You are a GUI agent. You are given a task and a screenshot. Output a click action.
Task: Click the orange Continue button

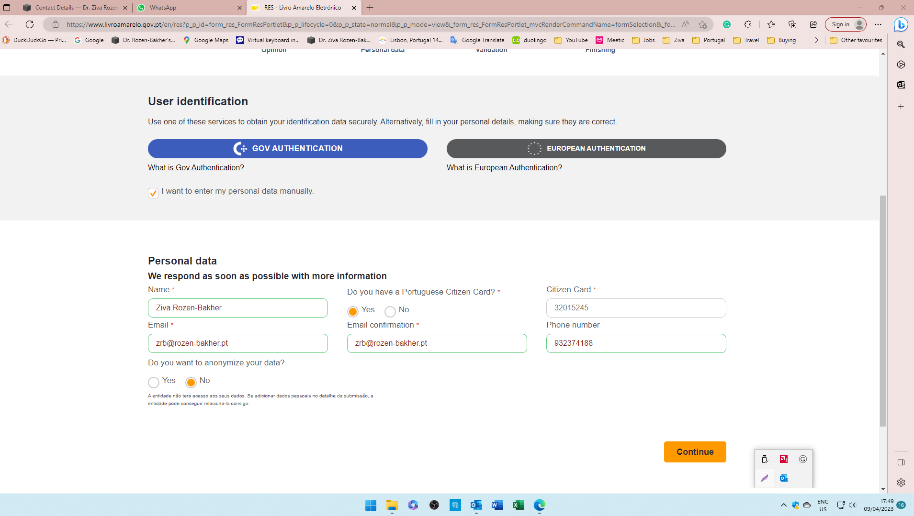pyautogui.click(x=695, y=452)
